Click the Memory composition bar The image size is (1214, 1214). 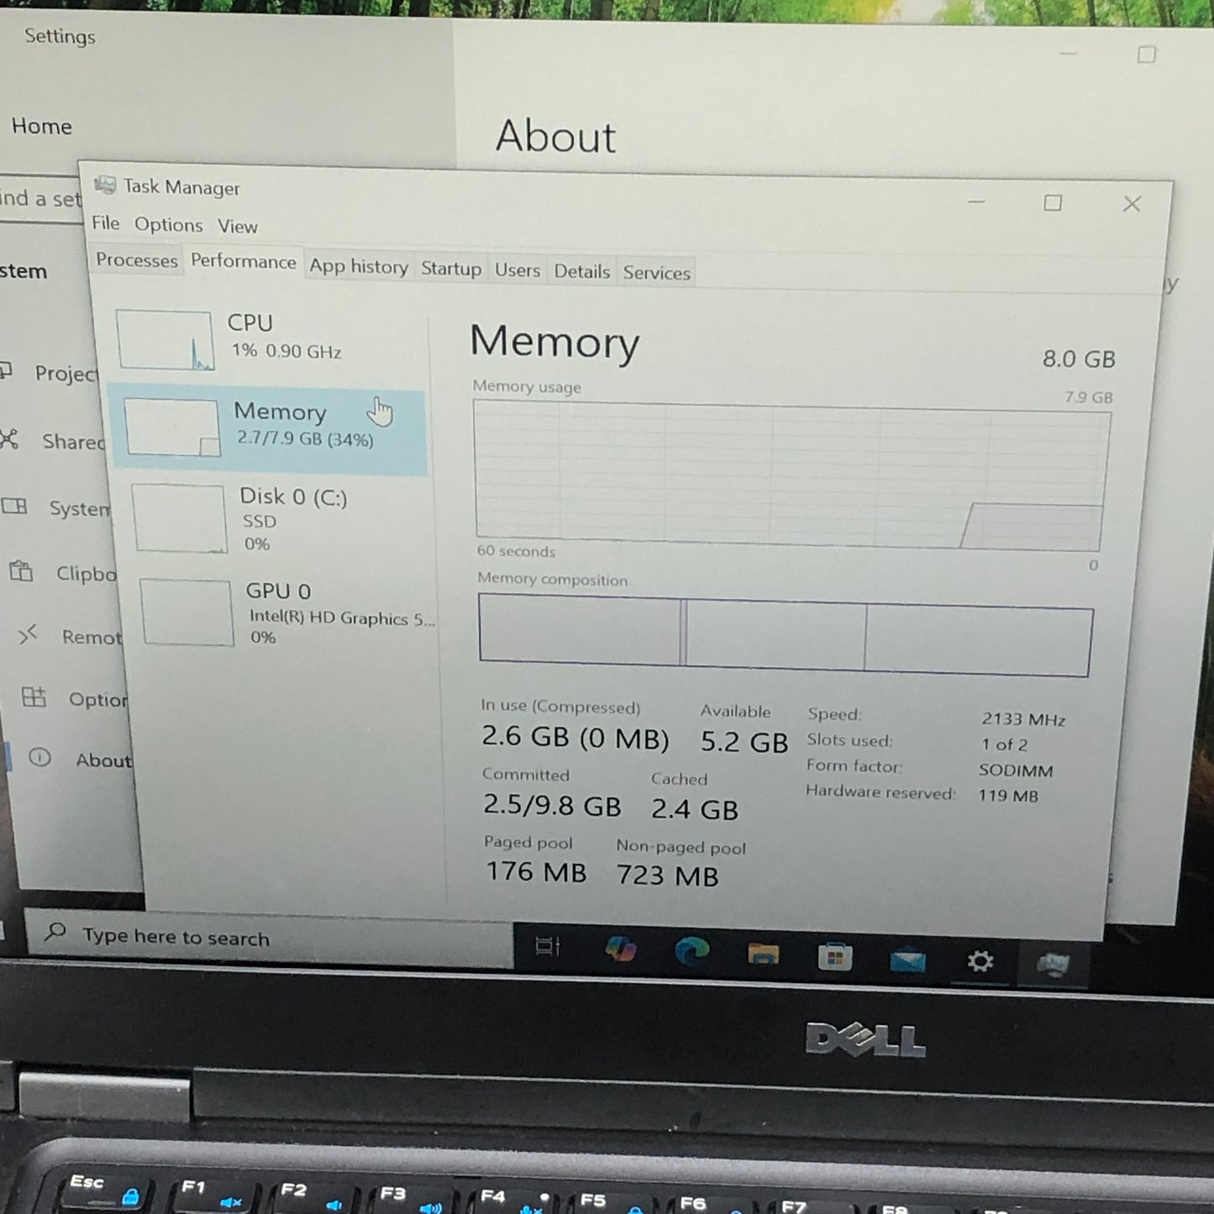tap(786, 634)
